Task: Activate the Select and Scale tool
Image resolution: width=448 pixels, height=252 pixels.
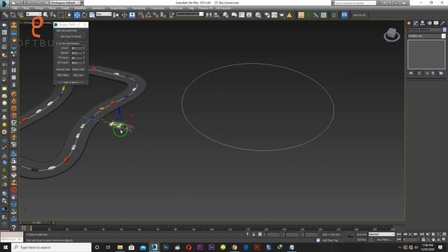Action: click(92, 15)
